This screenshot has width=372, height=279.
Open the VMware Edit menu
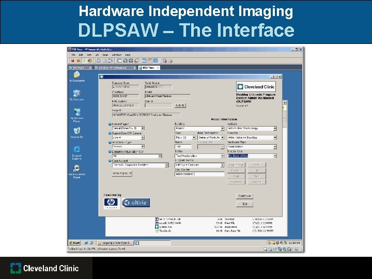pyautogui.click(x=81, y=55)
